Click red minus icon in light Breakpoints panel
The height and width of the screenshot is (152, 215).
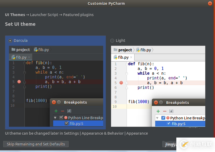pos(165,111)
